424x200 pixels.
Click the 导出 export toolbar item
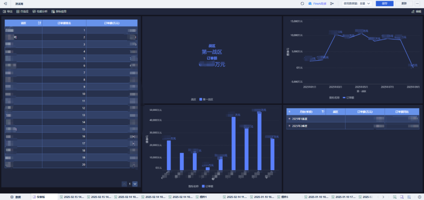7,11
